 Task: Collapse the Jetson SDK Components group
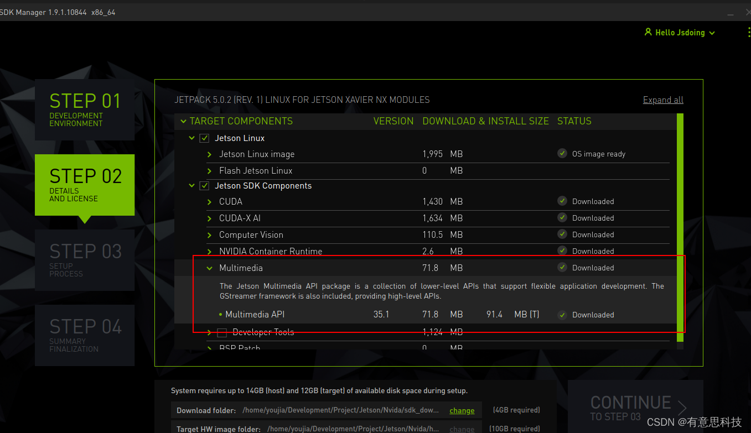192,186
